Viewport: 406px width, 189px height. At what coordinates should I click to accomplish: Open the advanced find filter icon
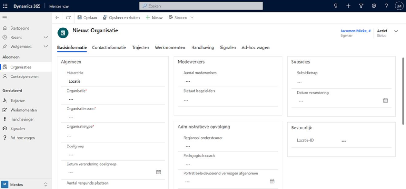tap(361, 6)
